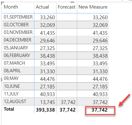Click New Measure 33,260 in September row
Screen dimensions: 132x125
pos(100,17)
